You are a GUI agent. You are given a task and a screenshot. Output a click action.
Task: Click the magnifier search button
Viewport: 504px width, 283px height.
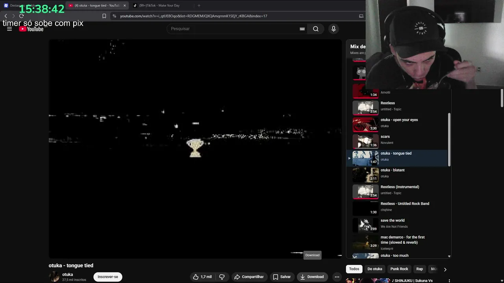click(316, 29)
